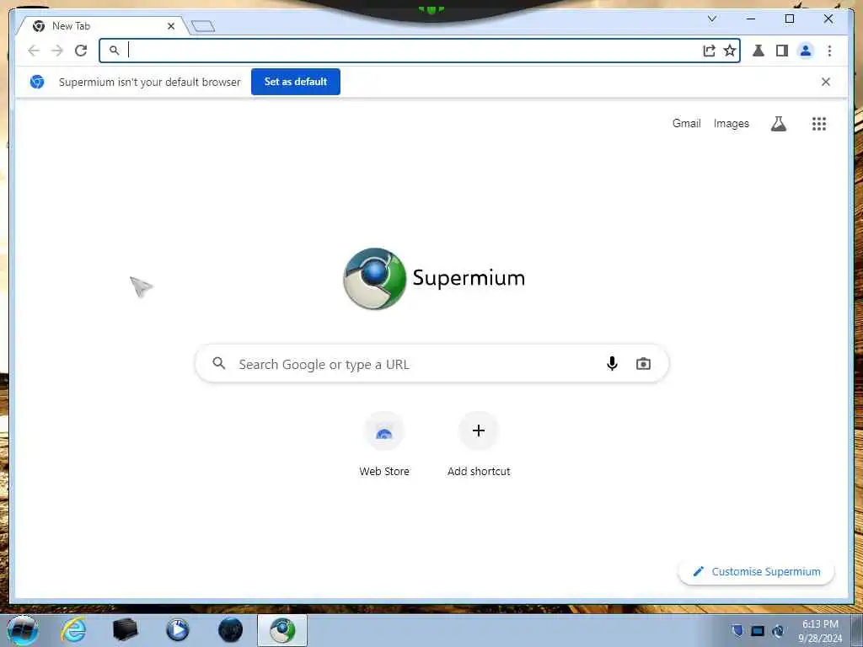The height and width of the screenshot is (647, 863).
Task: Search by image with the camera icon
Action: [643, 364]
